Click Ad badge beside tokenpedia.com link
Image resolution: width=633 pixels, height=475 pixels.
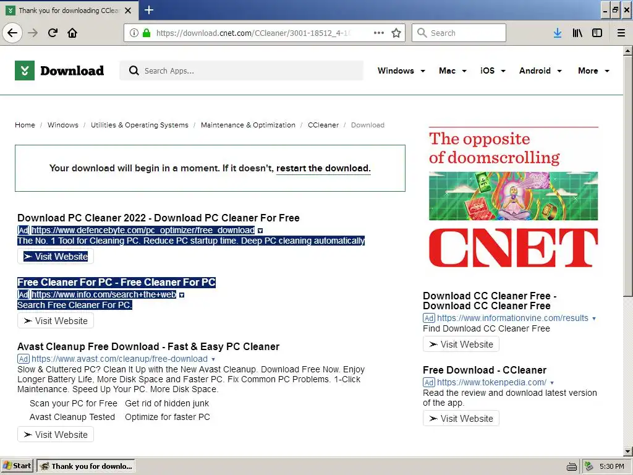click(x=429, y=382)
